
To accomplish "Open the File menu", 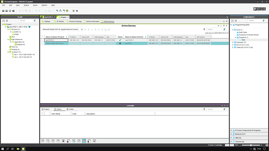I will pyautogui.click(x=4, y=5).
